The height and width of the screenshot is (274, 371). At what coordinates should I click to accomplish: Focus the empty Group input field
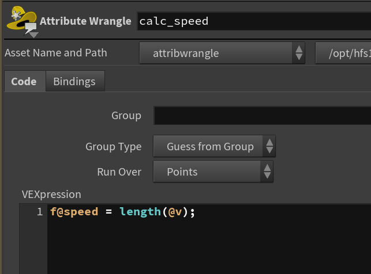point(262,115)
